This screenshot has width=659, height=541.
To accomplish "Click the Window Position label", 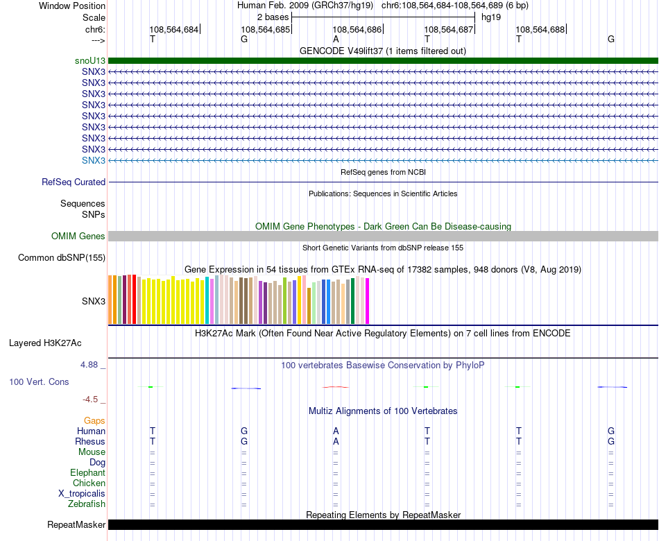I will point(72,6).
